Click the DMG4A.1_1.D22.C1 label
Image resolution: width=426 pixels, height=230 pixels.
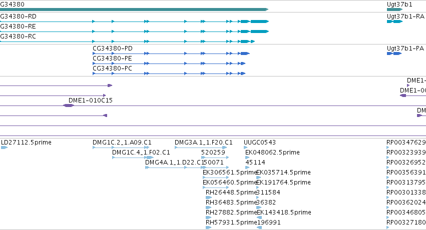pyautogui.click(x=174, y=162)
